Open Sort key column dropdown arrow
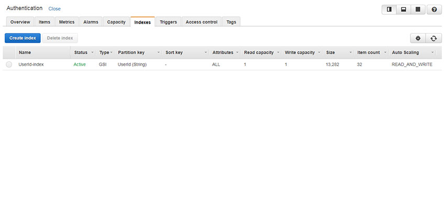This screenshot has height=209, width=445. point(206,52)
